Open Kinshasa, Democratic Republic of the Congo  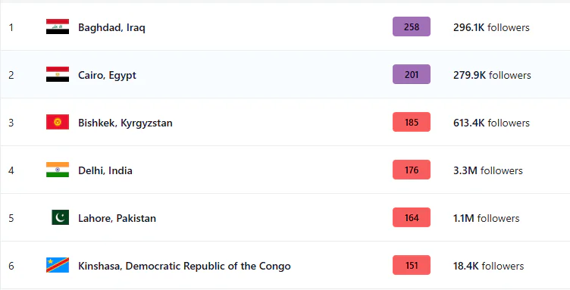tap(184, 266)
